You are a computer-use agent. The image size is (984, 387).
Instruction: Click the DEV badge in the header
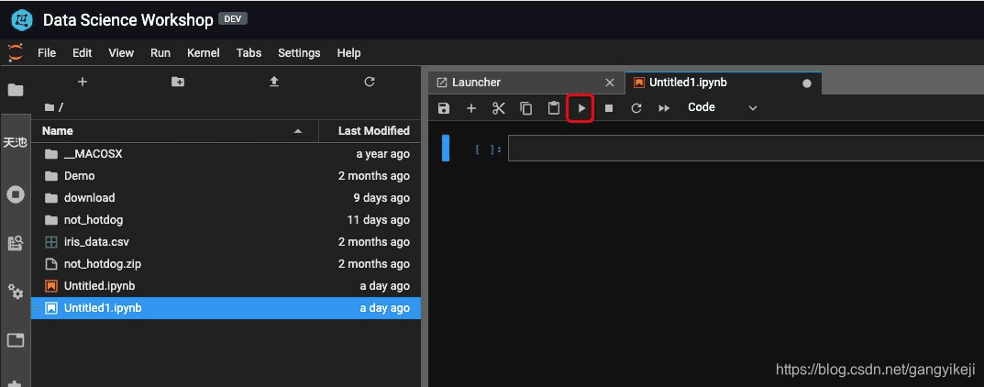233,19
